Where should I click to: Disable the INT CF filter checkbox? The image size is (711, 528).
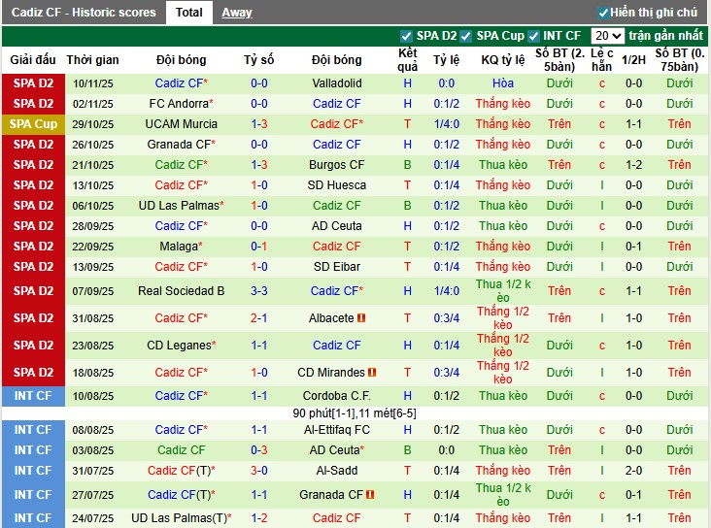click(535, 36)
